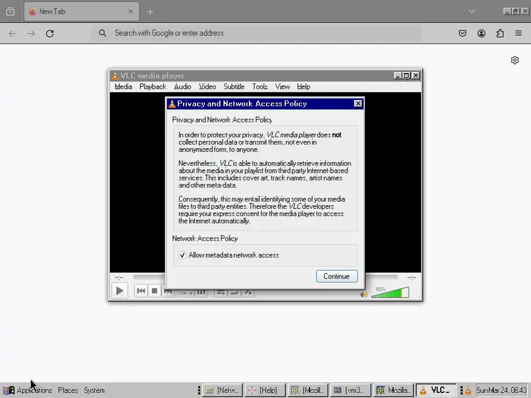This screenshot has height=398, width=531.
Task: Open the Tools menu in VLC
Action: click(260, 87)
